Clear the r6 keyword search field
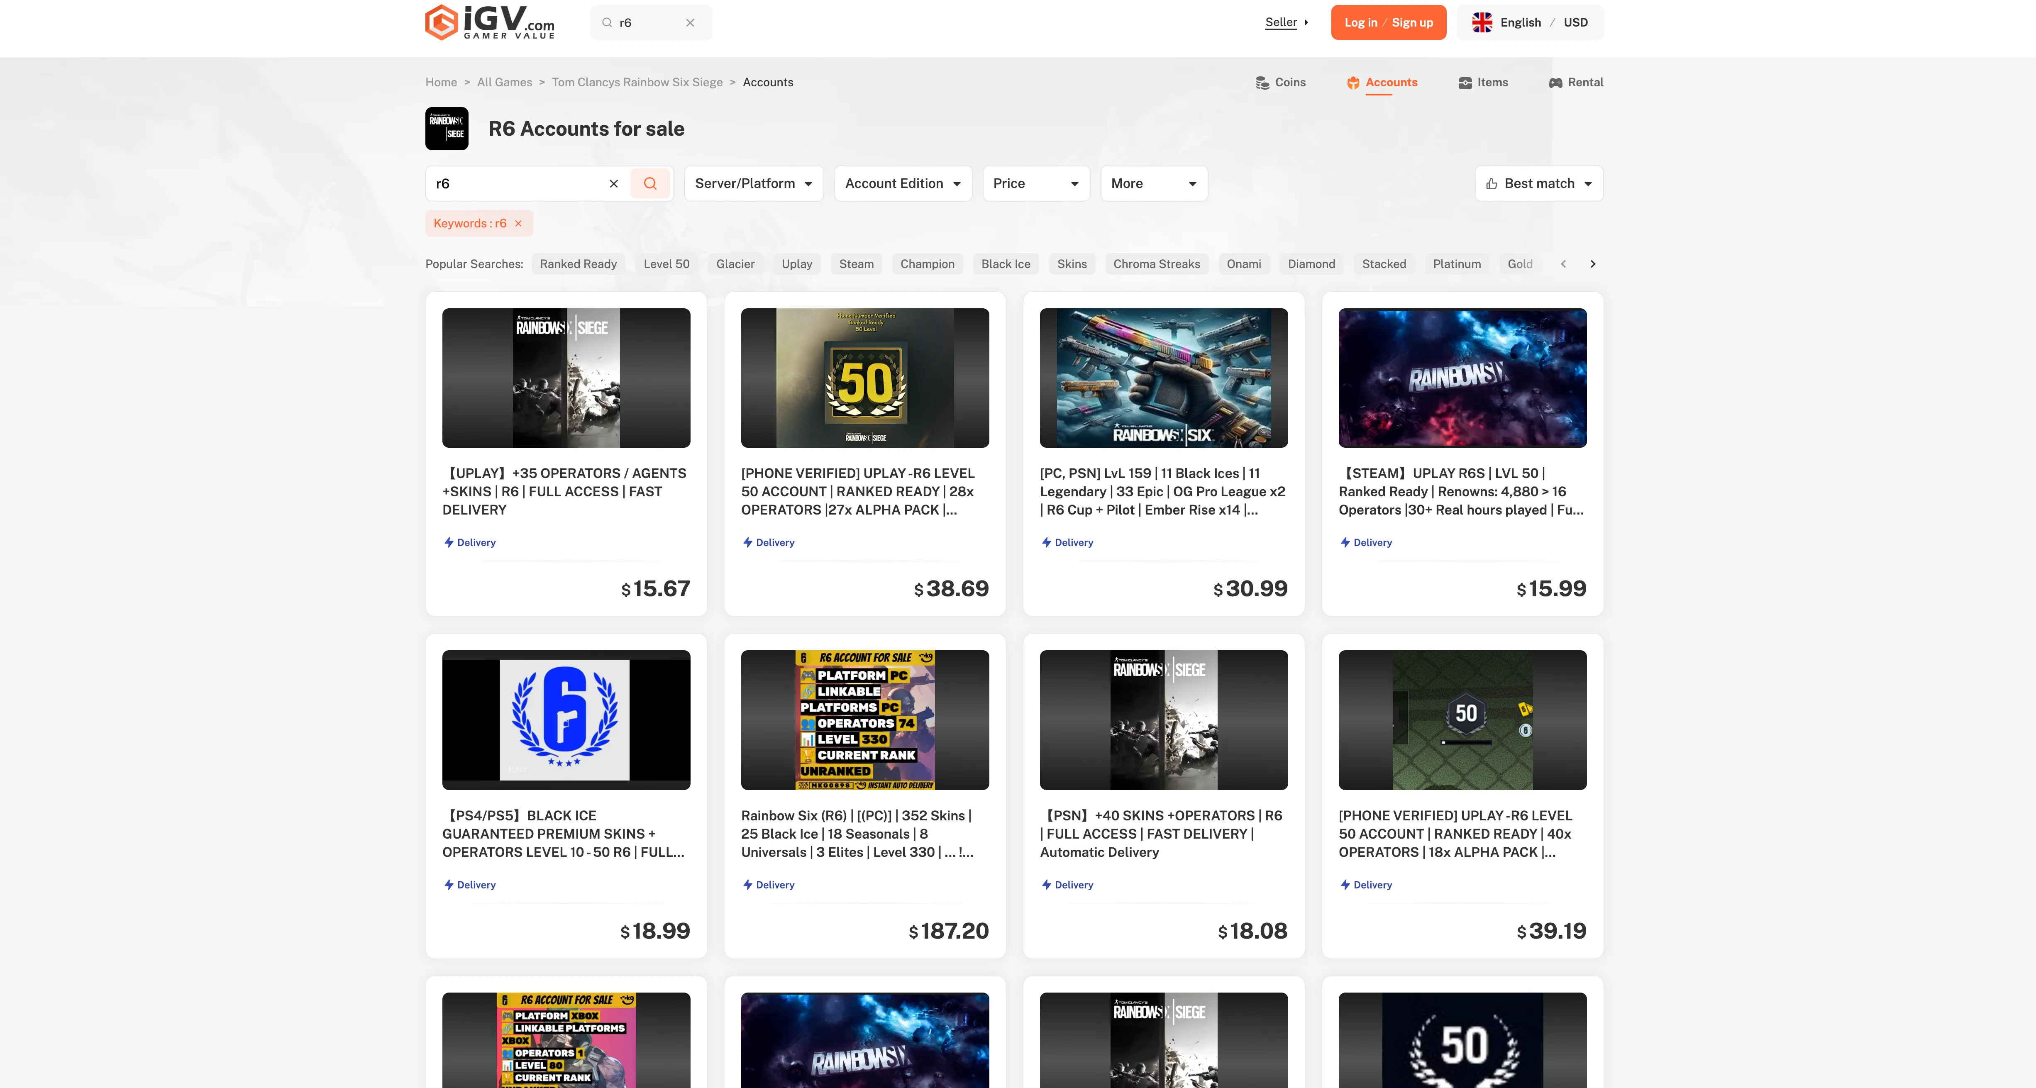Screen dimensions: 2036x1088 click(614, 183)
